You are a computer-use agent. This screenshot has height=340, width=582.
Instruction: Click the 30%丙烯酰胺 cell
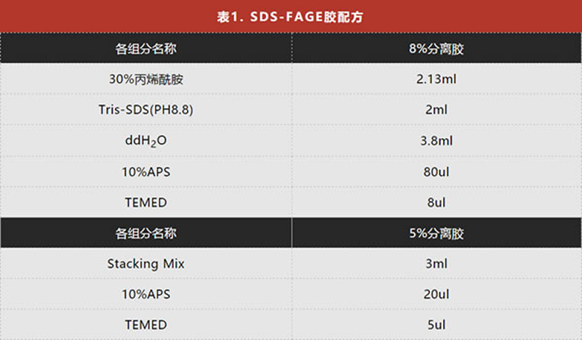coord(145,79)
